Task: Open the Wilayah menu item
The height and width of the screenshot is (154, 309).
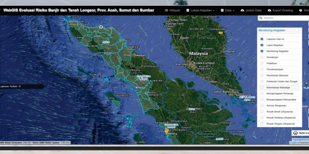Action: (x=175, y=11)
